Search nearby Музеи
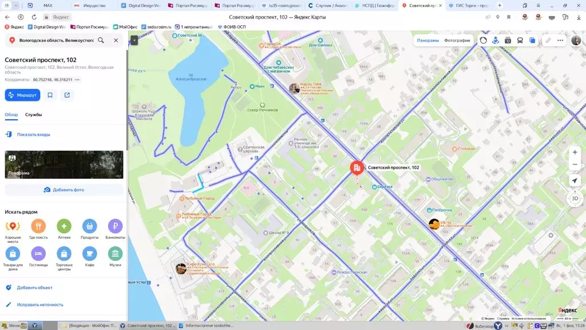The height and width of the screenshot is (330, 586). tap(115, 257)
